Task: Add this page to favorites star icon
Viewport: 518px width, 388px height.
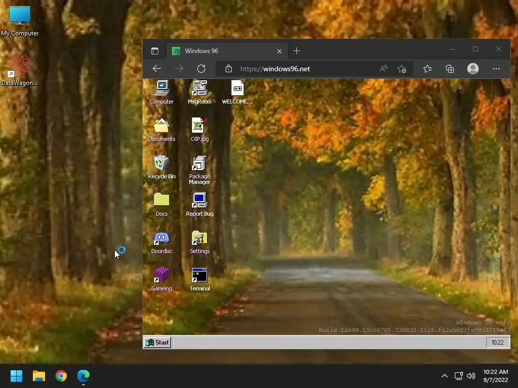Action: pos(402,69)
